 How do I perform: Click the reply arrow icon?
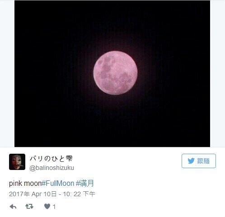point(13,207)
